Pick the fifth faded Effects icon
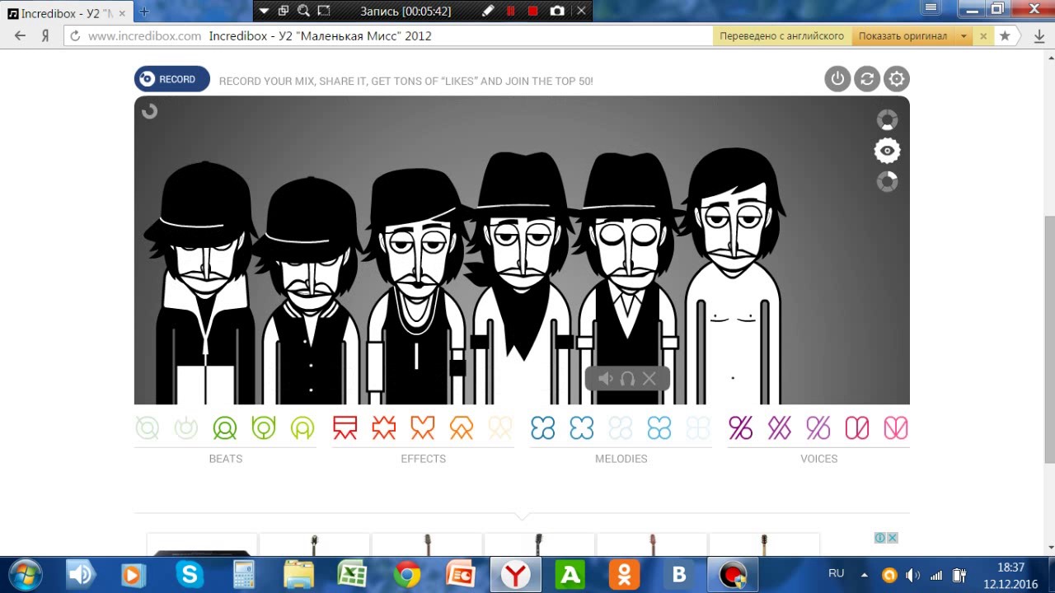 500,428
